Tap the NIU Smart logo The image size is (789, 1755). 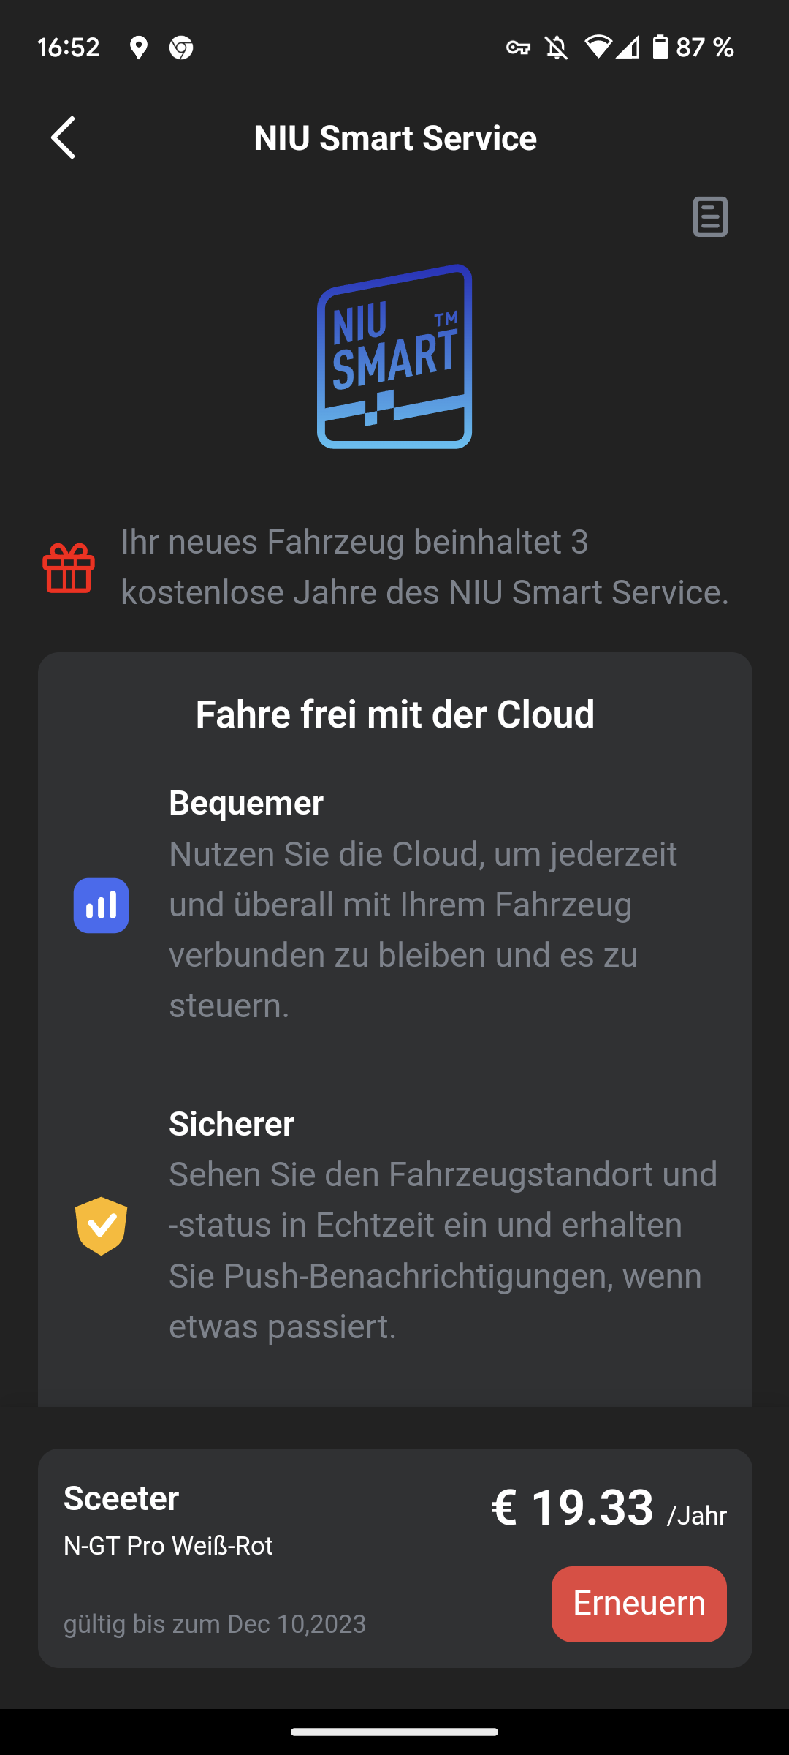pyautogui.click(x=394, y=356)
